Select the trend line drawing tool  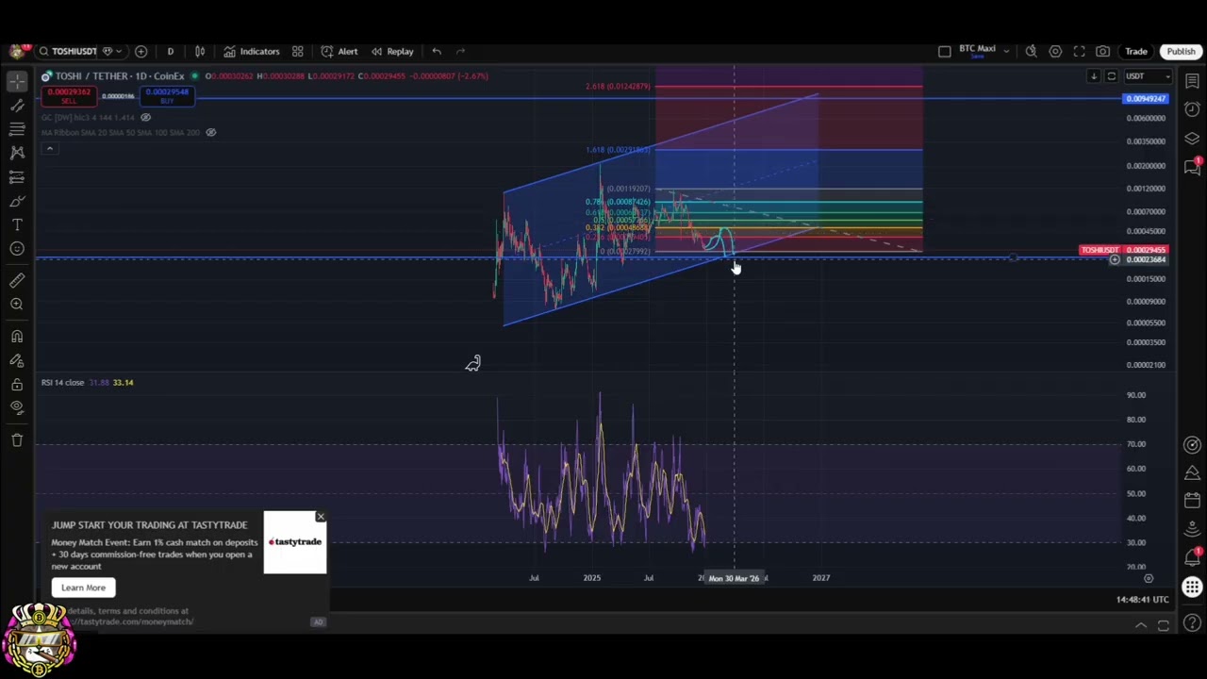coord(17,105)
